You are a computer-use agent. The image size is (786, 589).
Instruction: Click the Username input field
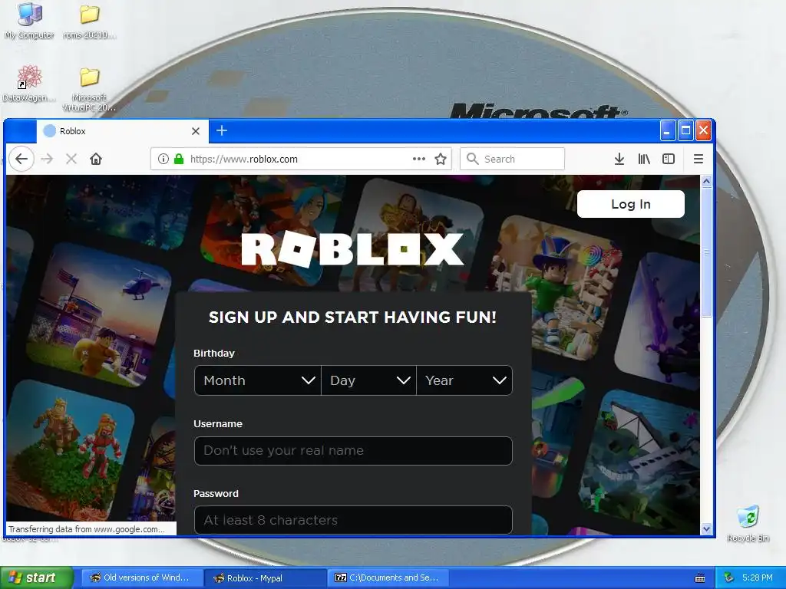tap(353, 451)
